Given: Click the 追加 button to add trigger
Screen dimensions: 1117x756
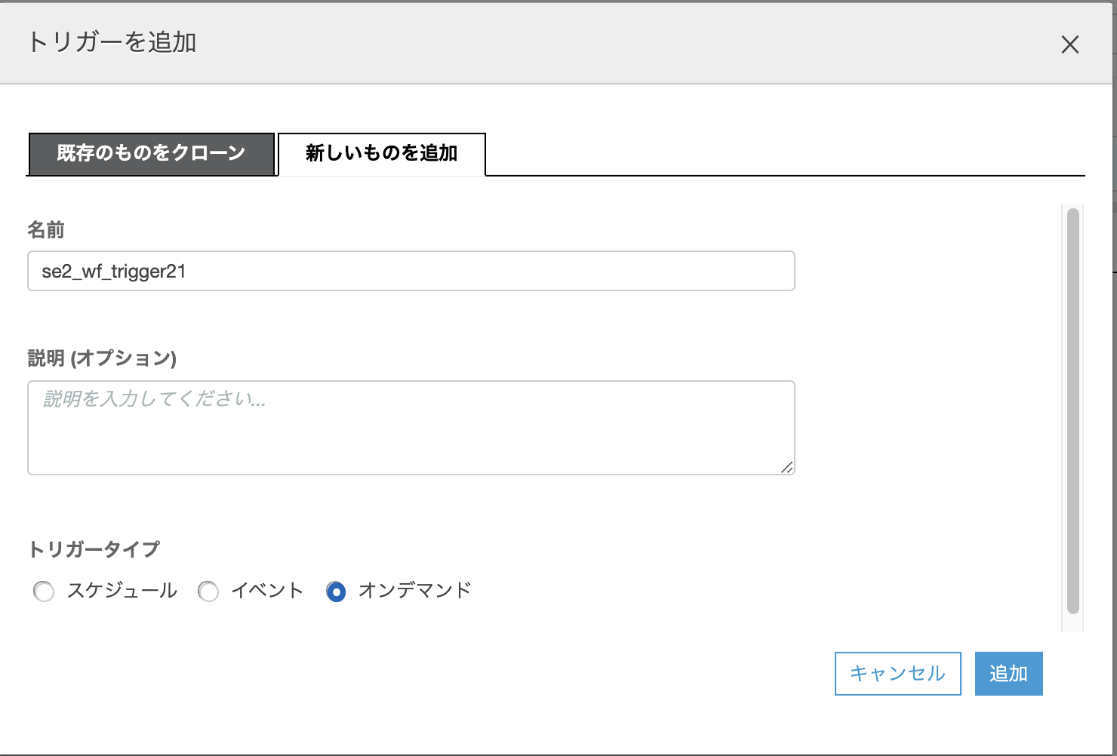Looking at the screenshot, I should [x=1008, y=673].
